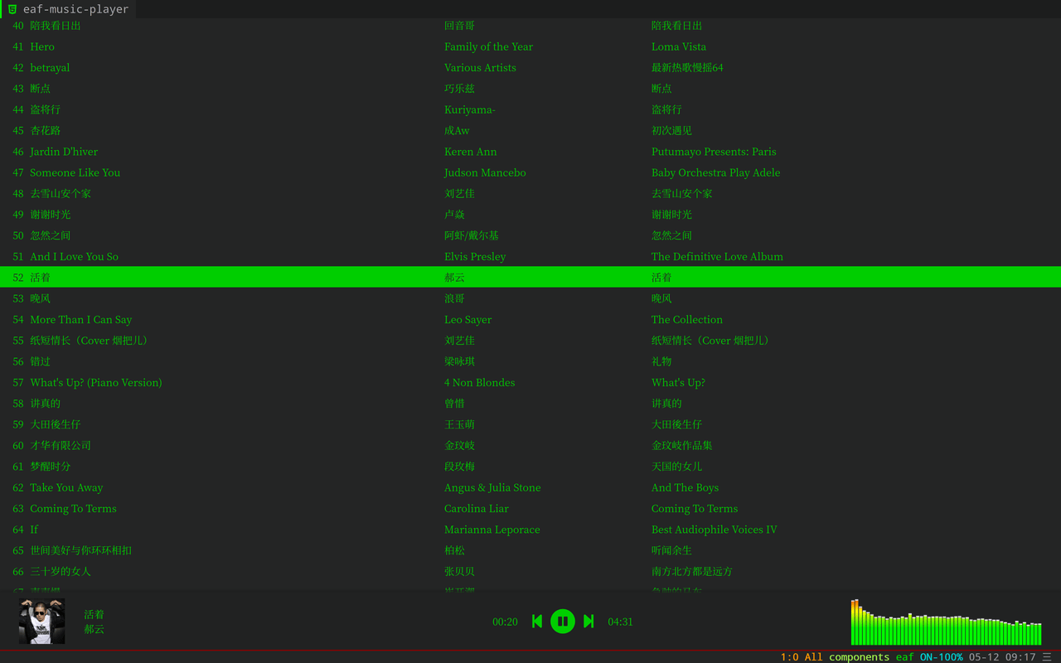1061x663 pixels.
Task: Click artist Elvis Presley in the list
Action: [x=475, y=256]
